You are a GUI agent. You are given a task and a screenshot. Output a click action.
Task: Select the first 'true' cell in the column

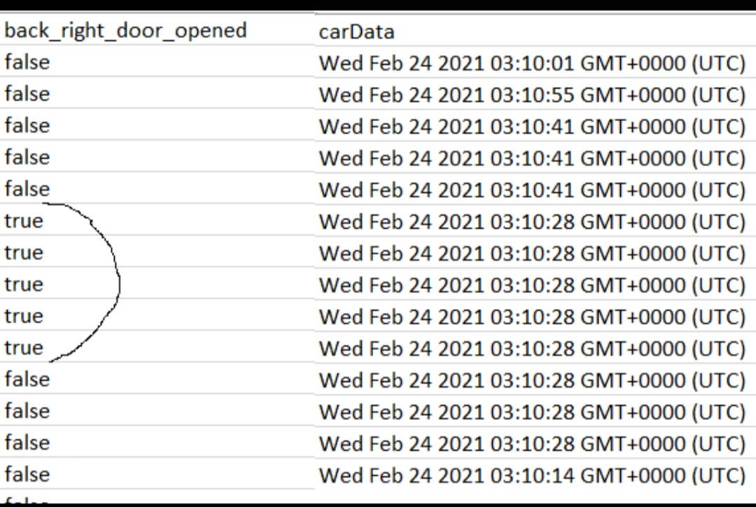(x=24, y=221)
